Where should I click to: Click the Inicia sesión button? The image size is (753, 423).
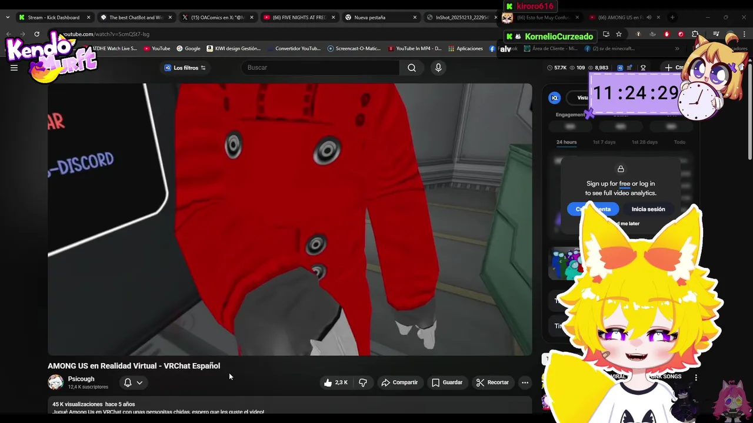[x=648, y=209]
